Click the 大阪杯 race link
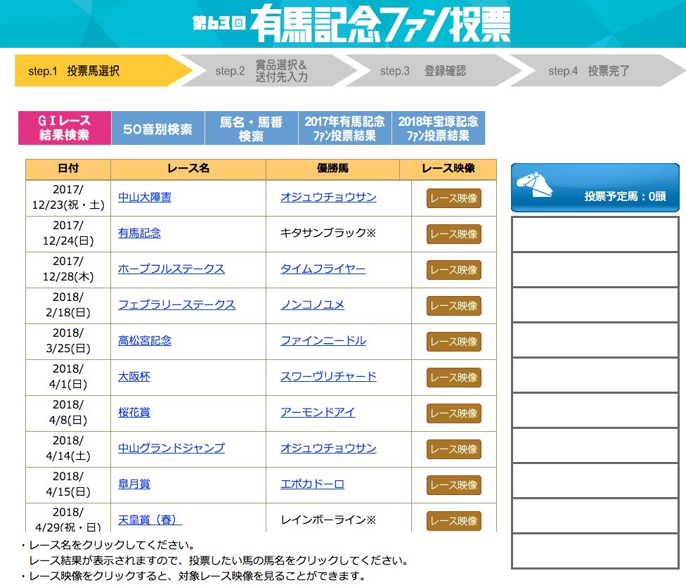Image resolution: width=686 pixels, height=585 pixels. click(134, 377)
